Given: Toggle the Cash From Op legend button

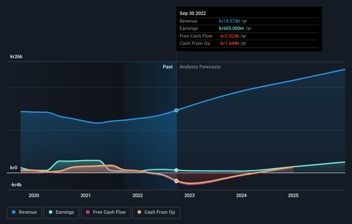Looking at the screenshot, I should [156, 212].
